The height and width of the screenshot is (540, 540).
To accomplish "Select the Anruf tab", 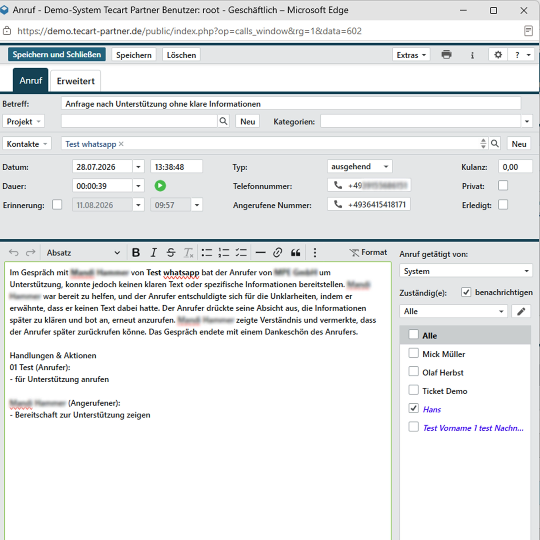I will click(31, 80).
